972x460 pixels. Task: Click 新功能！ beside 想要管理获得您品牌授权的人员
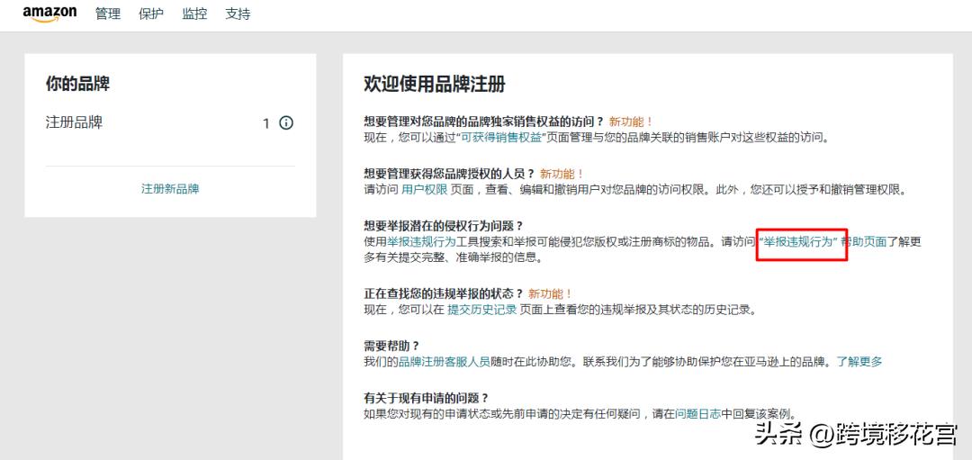(562, 174)
